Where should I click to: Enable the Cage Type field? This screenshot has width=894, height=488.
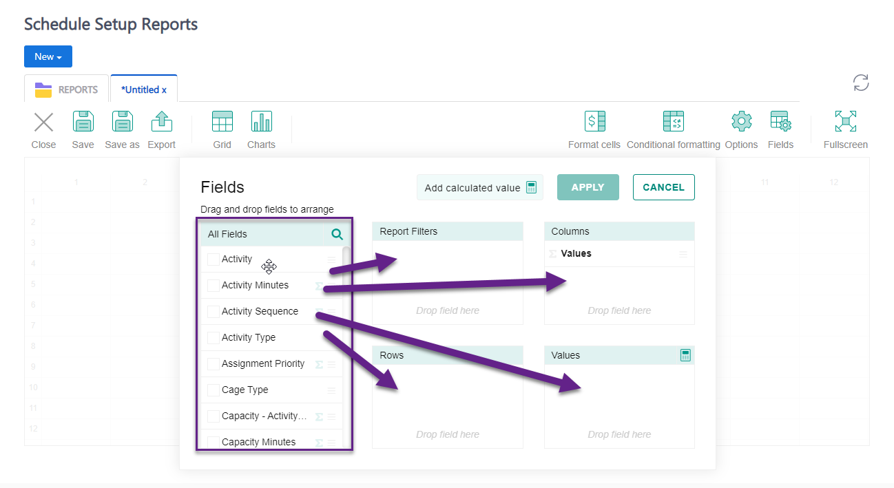click(214, 390)
